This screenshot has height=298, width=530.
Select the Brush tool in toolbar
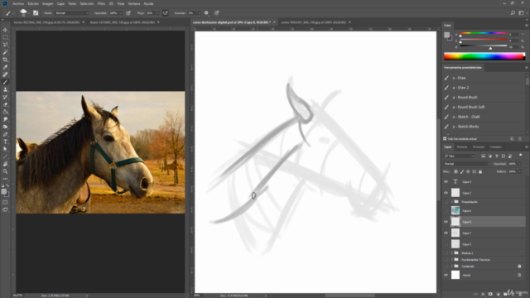(x=6, y=82)
